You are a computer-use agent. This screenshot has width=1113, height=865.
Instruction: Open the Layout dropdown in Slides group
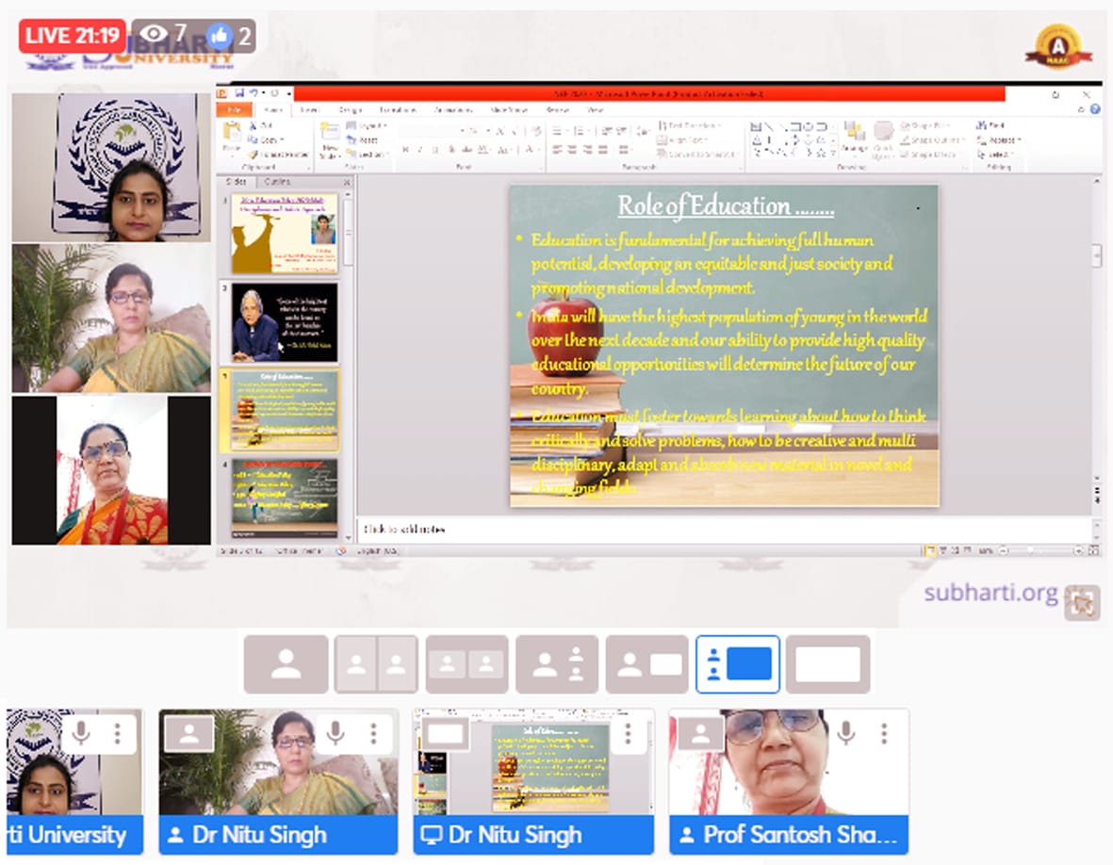367,125
